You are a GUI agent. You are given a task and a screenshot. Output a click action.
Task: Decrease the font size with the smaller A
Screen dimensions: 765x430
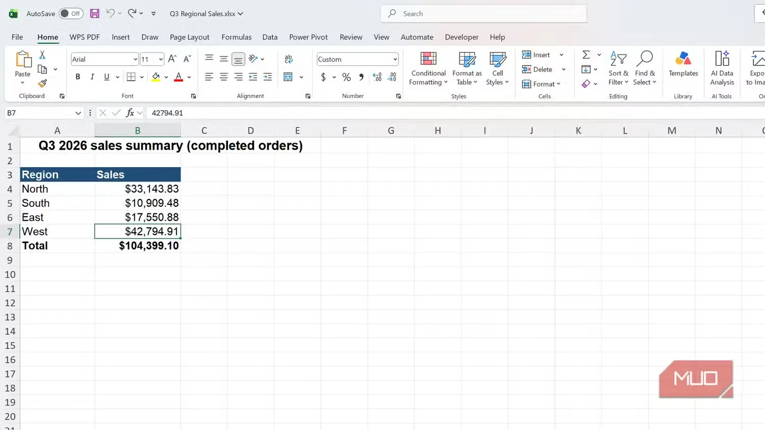click(x=187, y=59)
